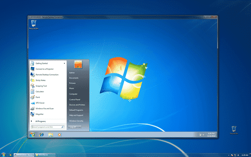Viewport: 251px width, 157px height.
Task: Open the local taskbar clock
Action: pos(245,155)
